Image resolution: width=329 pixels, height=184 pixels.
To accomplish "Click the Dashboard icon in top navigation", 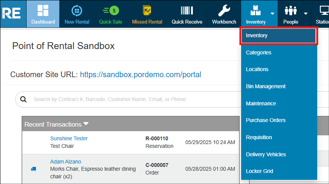I will tap(43, 11).
